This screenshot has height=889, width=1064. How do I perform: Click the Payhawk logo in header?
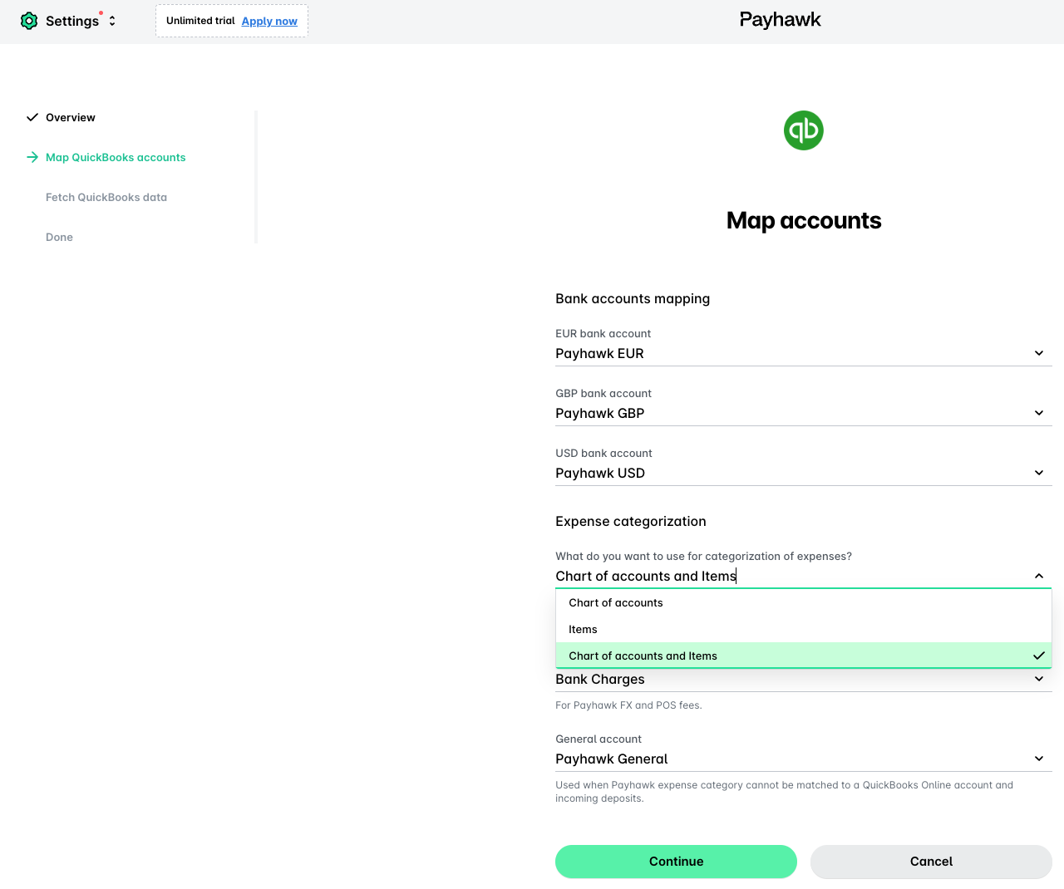tap(780, 20)
